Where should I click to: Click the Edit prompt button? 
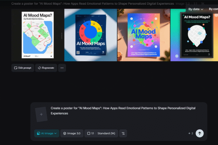pos(23,68)
